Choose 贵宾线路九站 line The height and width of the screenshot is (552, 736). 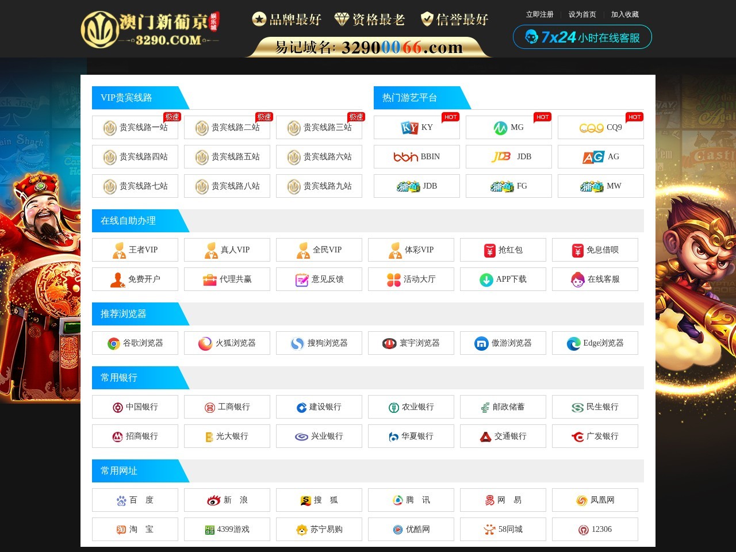click(319, 186)
